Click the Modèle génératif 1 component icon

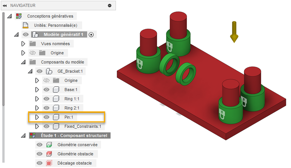tap(35, 34)
